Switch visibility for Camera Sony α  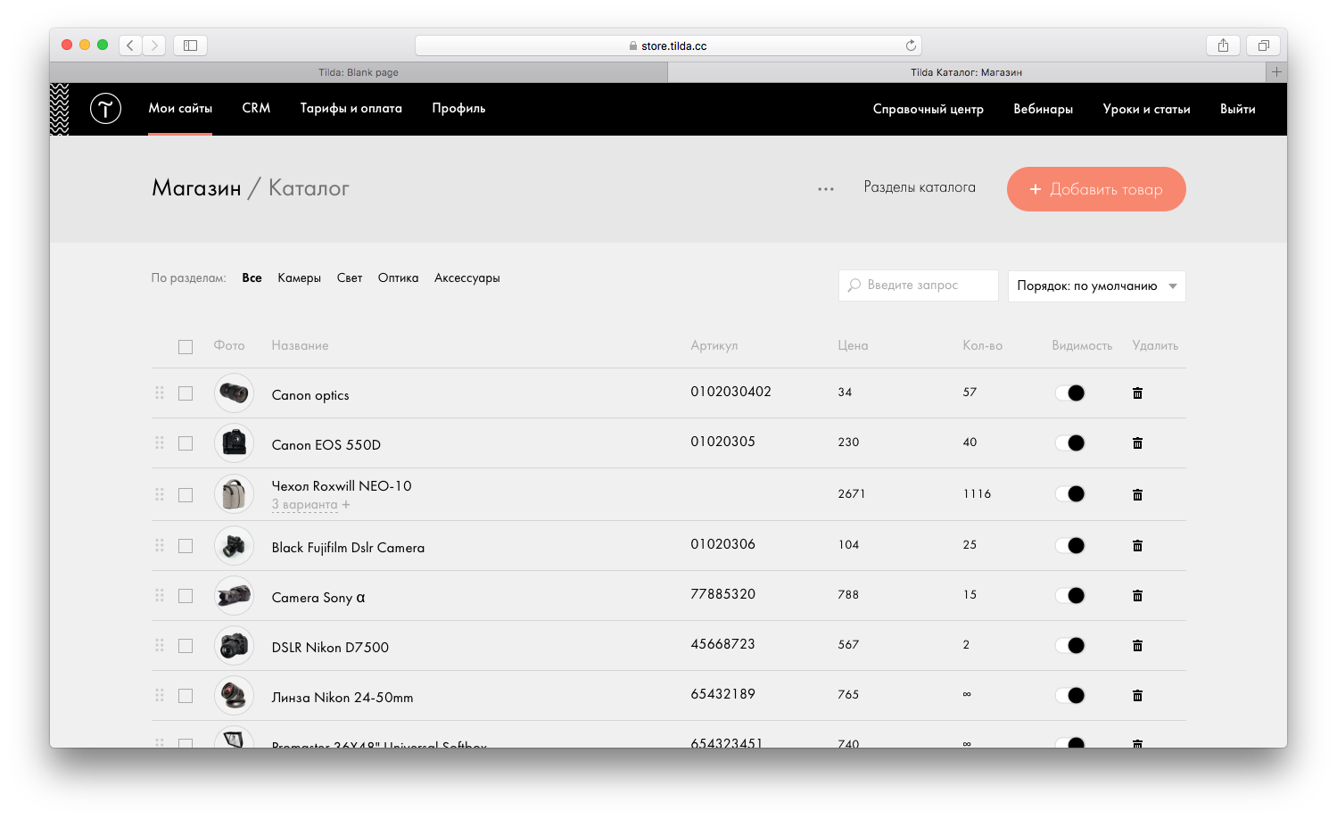1069,595
